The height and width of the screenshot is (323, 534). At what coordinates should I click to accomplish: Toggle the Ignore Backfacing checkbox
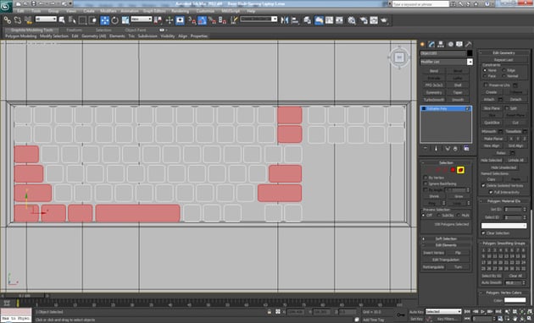426,183
